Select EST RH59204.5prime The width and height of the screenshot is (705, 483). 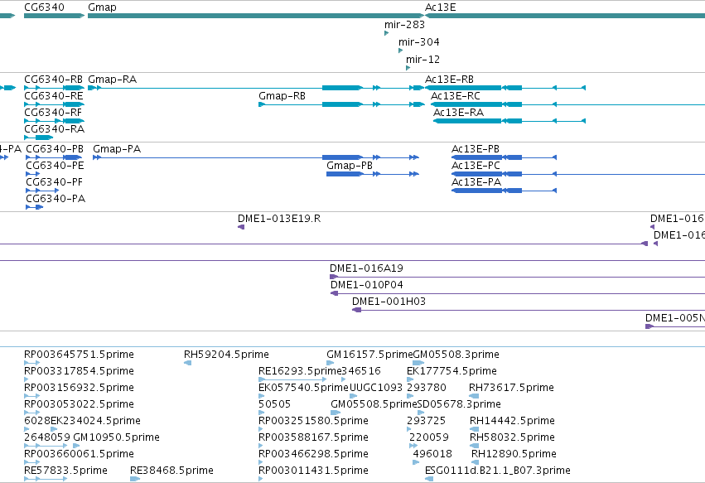tap(226, 355)
